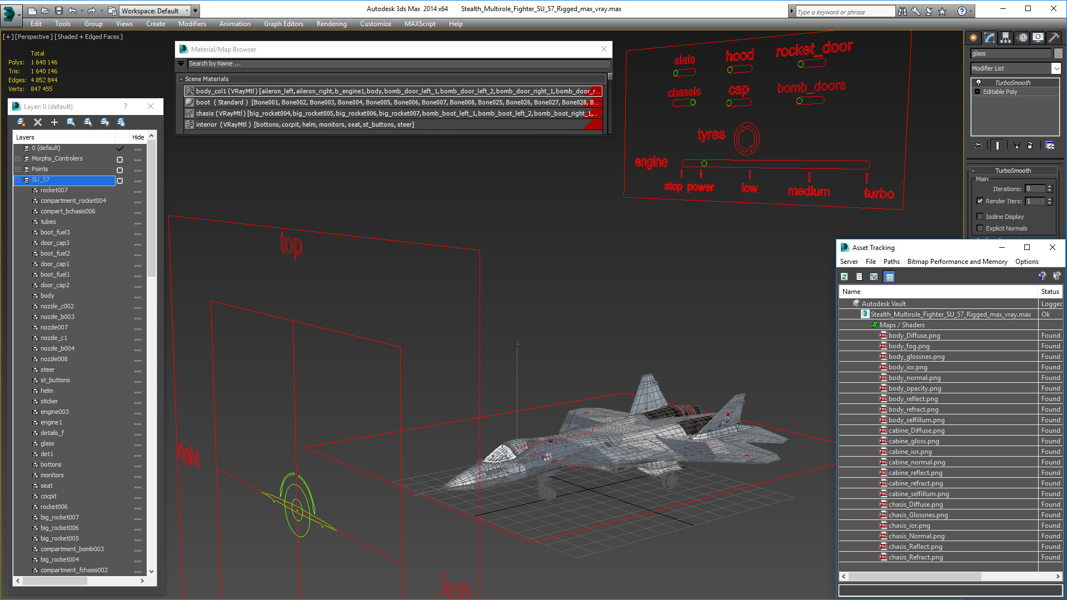Switch to Display command panel tab
1067x600 pixels.
pyautogui.click(x=1038, y=38)
